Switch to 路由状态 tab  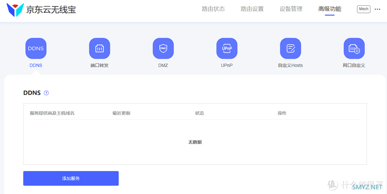(x=213, y=9)
